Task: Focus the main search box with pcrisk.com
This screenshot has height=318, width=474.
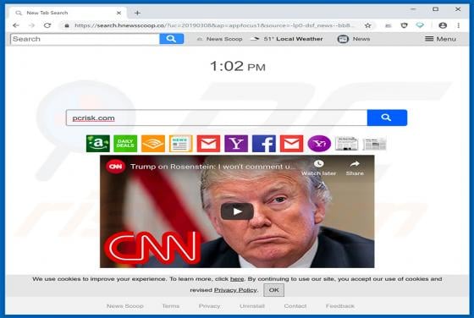Action: [217, 118]
